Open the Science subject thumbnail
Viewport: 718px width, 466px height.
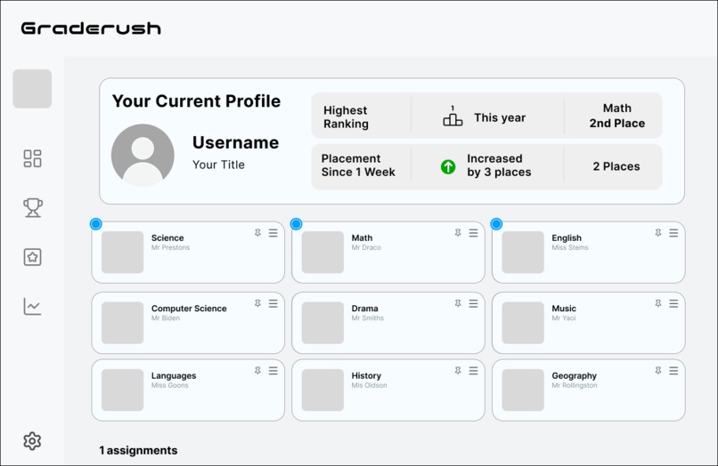(123, 252)
